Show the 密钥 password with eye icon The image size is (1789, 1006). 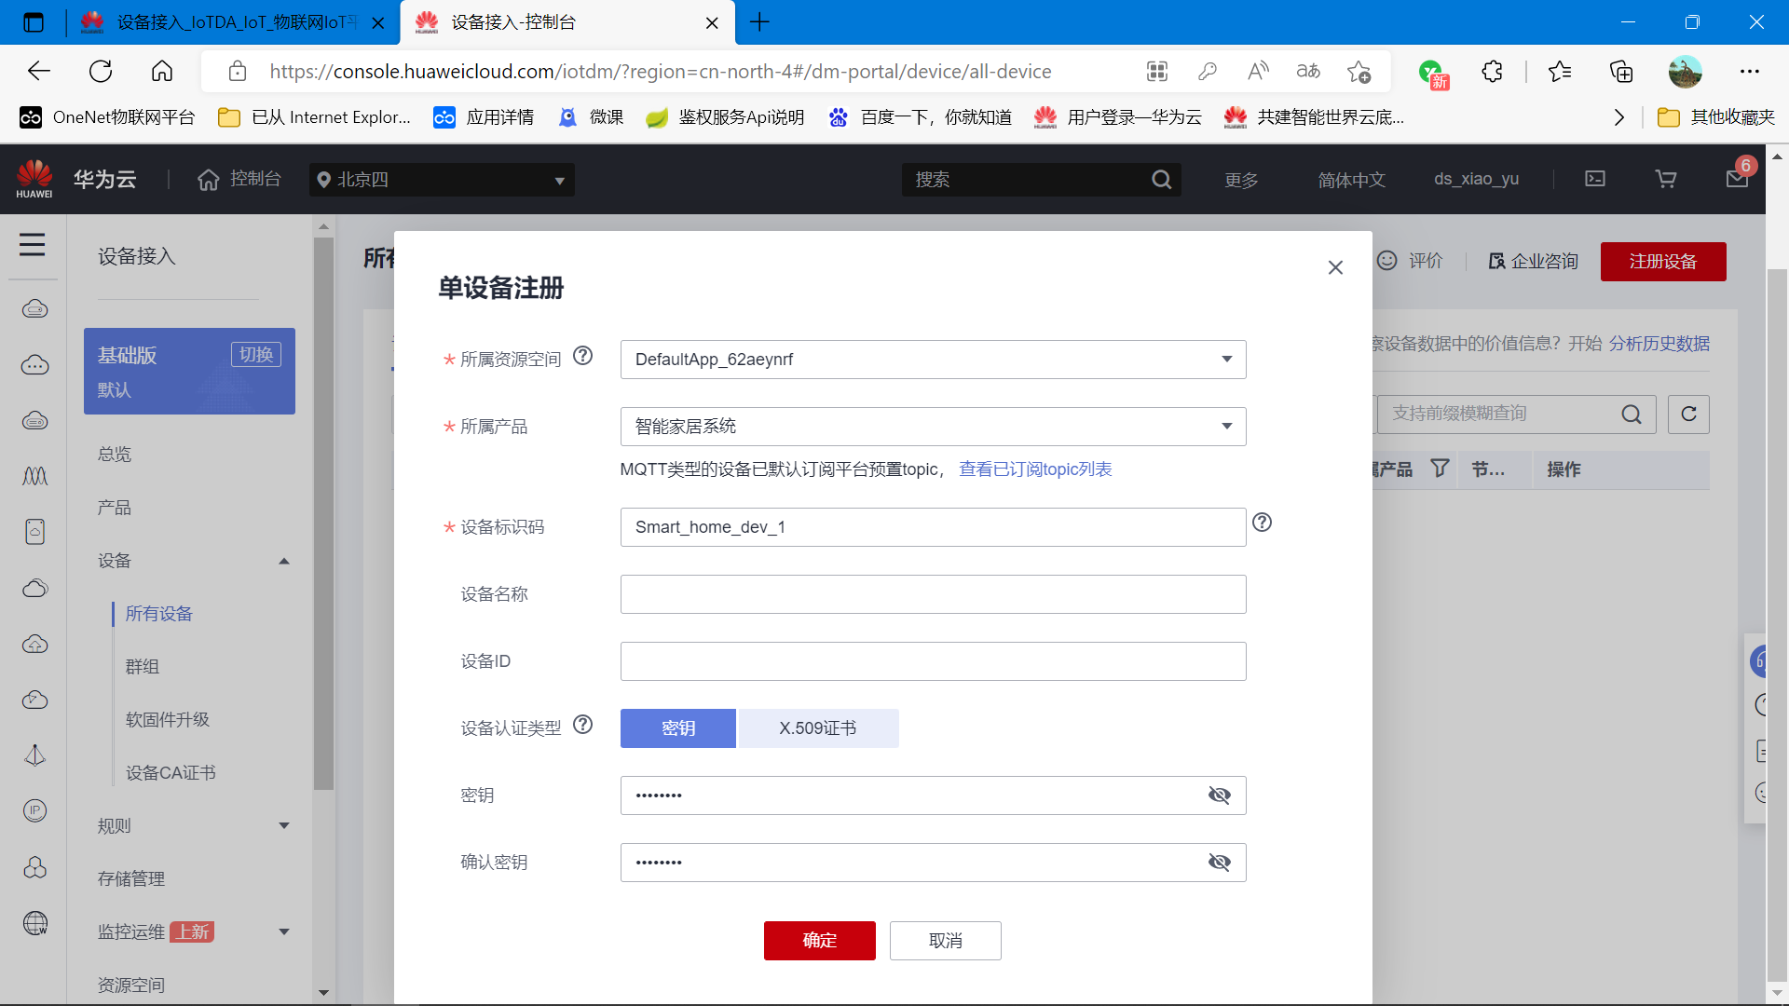[1219, 795]
